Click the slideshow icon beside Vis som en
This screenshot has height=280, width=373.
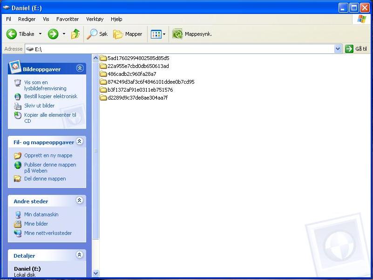[18, 83]
